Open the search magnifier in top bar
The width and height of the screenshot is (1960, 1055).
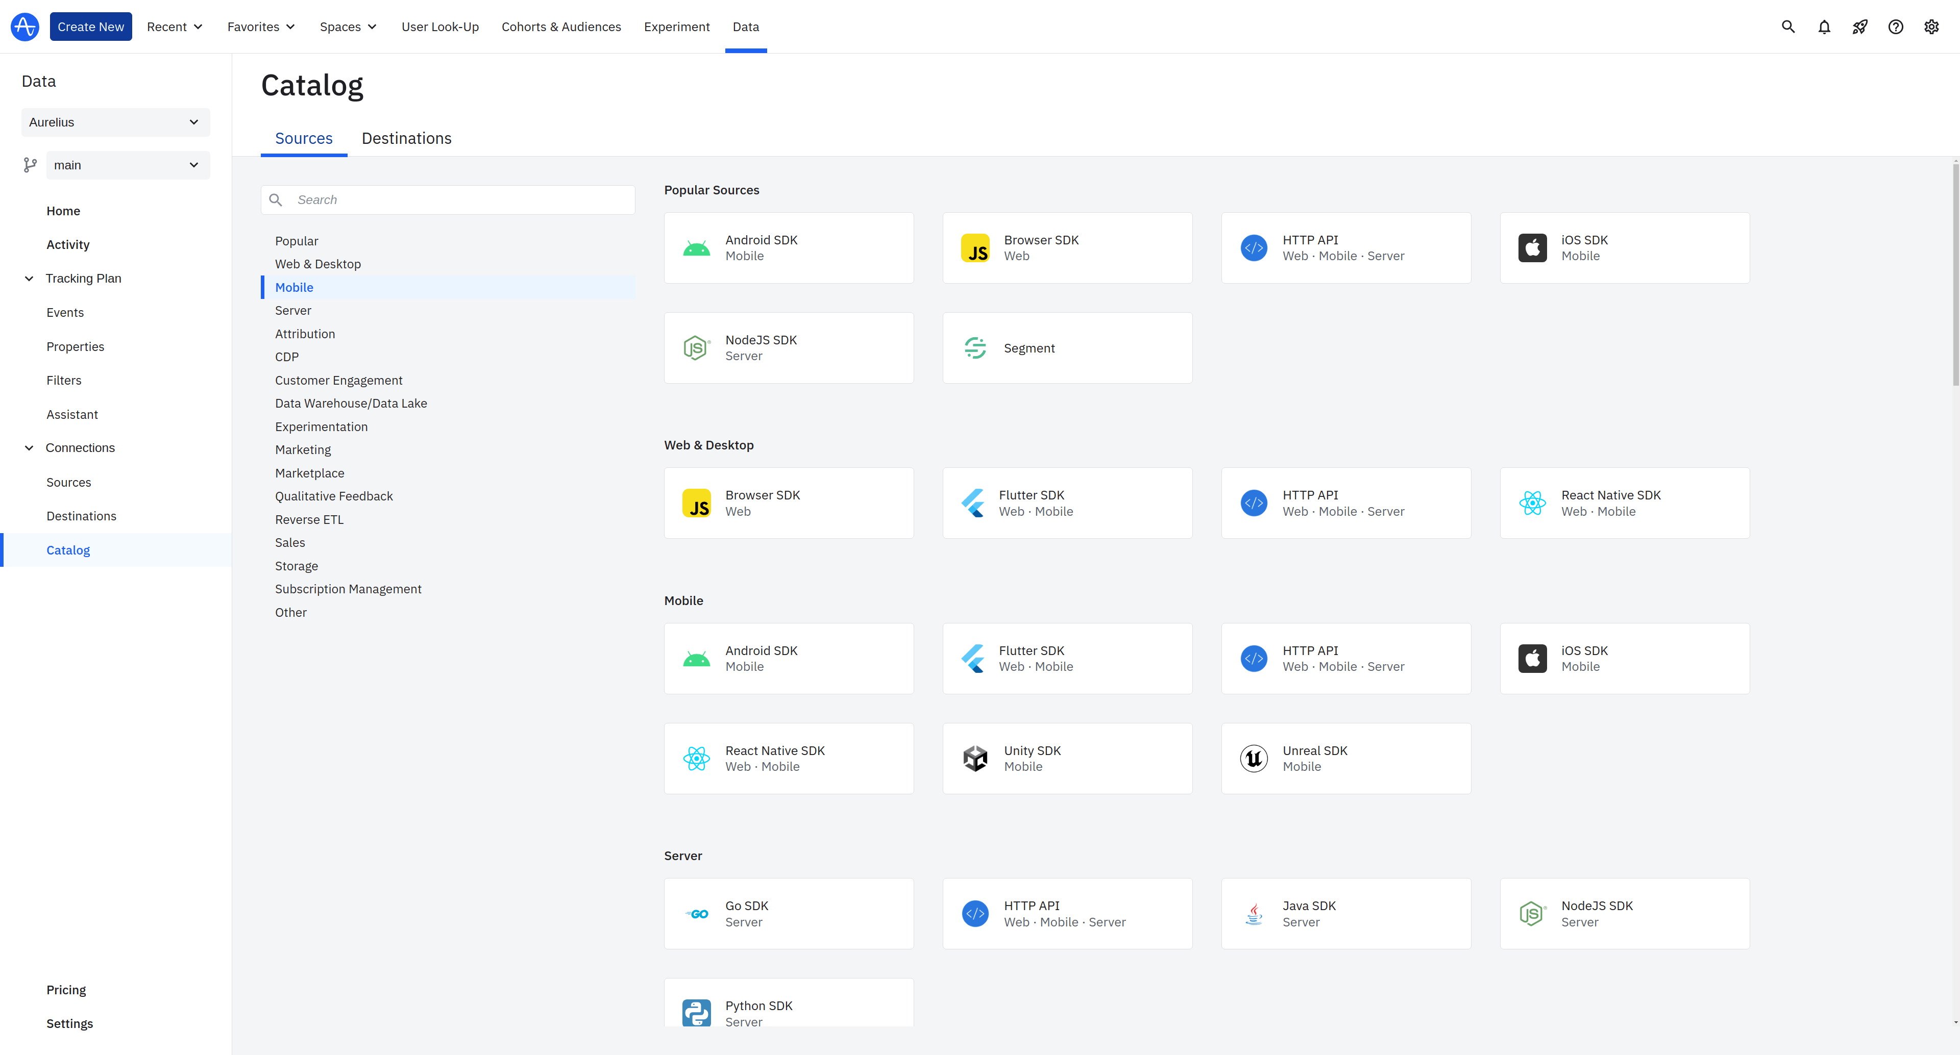[1788, 27]
